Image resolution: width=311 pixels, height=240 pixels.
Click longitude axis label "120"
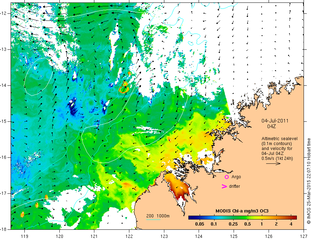click(59, 236)
